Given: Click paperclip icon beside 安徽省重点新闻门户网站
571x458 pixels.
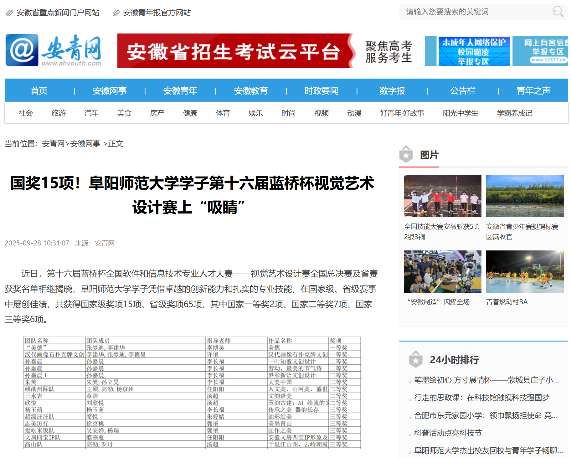Looking at the screenshot, I should (x=10, y=13).
